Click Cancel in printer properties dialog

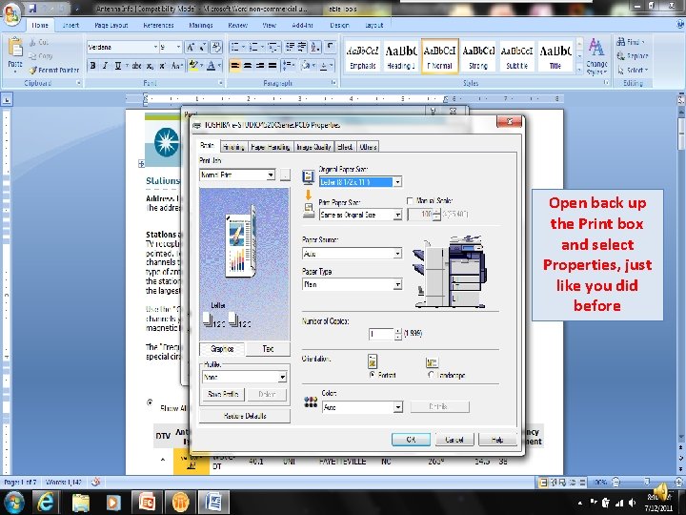click(x=454, y=440)
